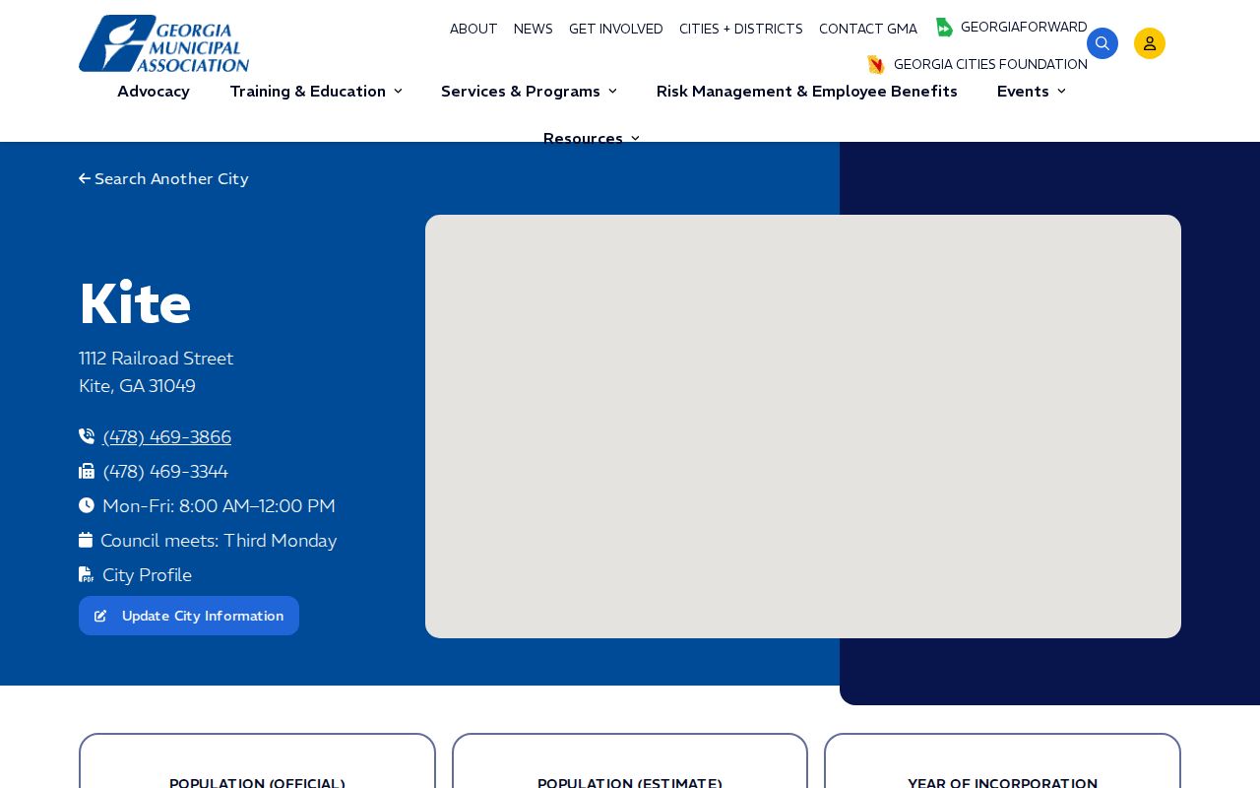Click the Georgia Municipal Association logo
Image resolution: width=1260 pixels, height=788 pixels.
(x=164, y=43)
